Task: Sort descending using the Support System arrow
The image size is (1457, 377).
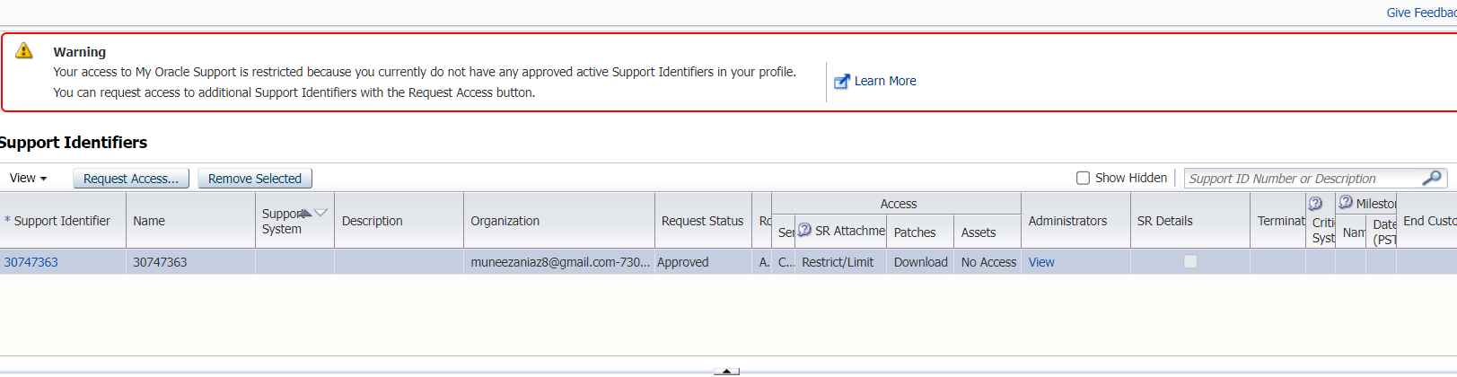Action: click(320, 213)
